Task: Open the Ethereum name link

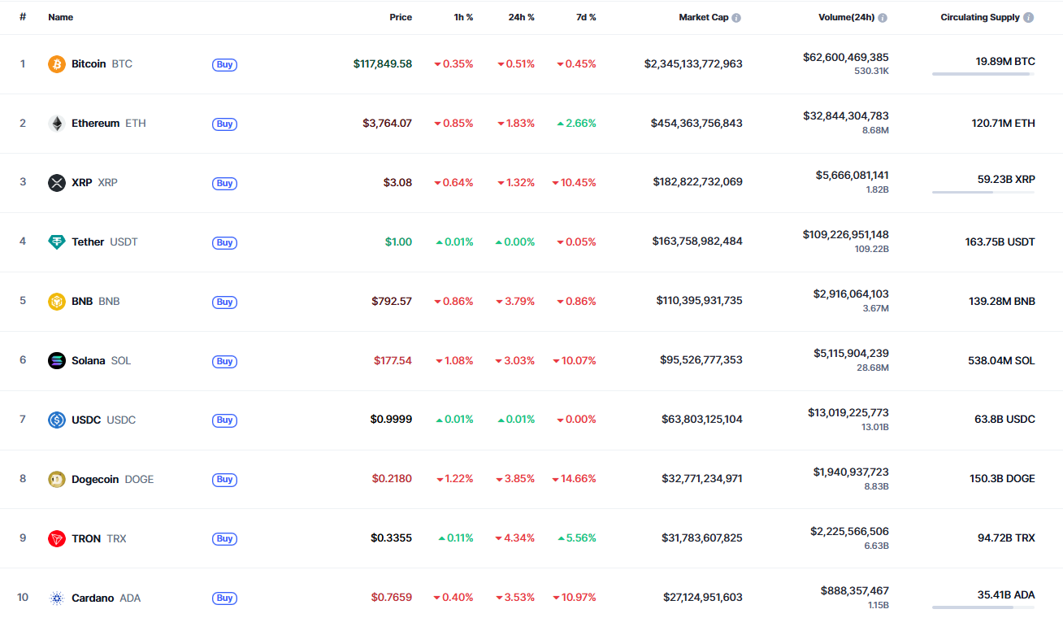Action: point(95,124)
